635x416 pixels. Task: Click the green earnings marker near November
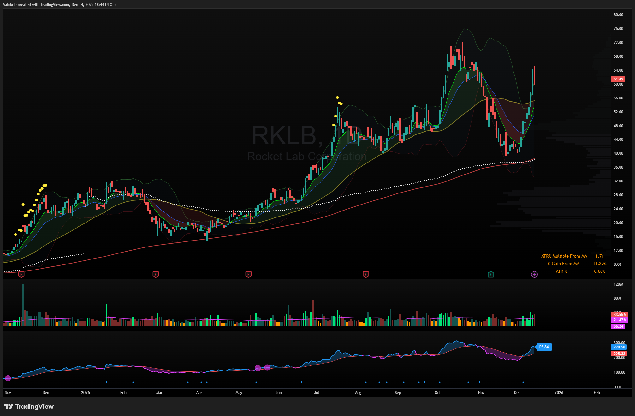(491, 274)
